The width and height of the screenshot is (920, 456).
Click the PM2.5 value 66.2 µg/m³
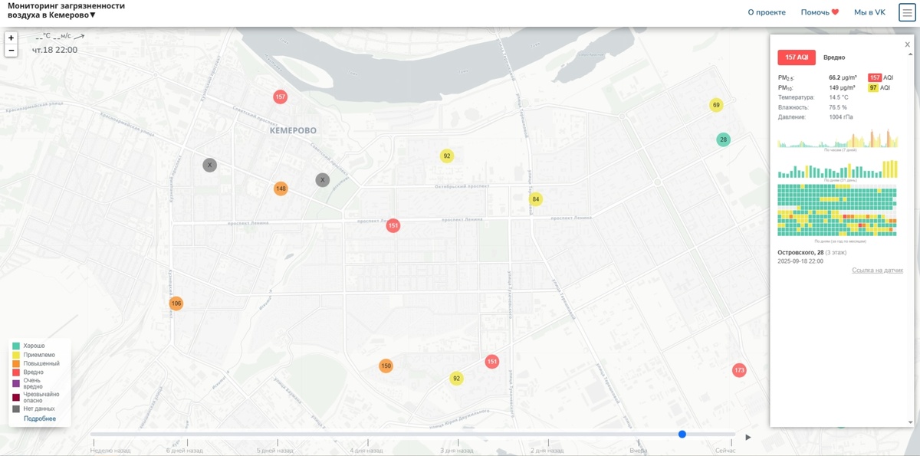(x=843, y=77)
